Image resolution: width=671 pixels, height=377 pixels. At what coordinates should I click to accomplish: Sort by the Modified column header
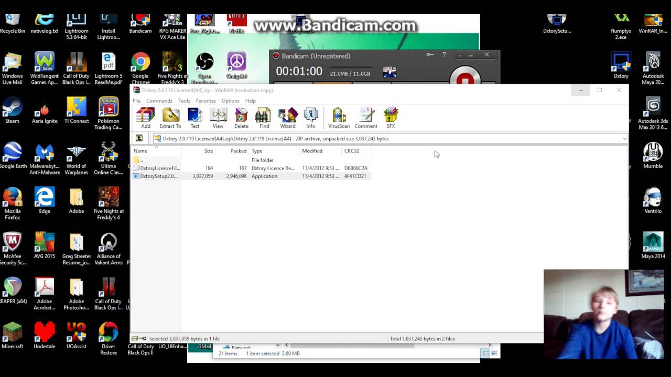coord(320,151)
